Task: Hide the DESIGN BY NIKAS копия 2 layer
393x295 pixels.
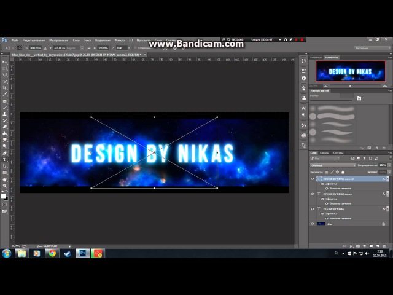Action: click(x=313, y=179)
